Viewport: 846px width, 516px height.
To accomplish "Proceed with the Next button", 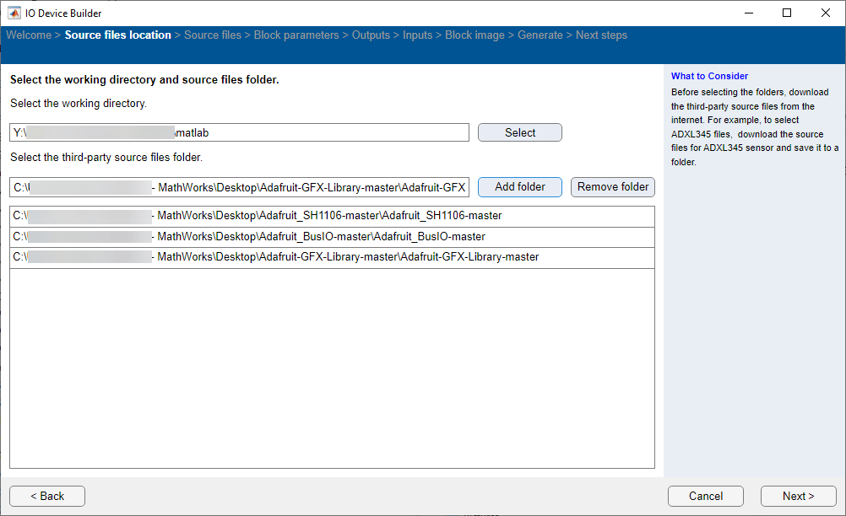I will point(798,497).
